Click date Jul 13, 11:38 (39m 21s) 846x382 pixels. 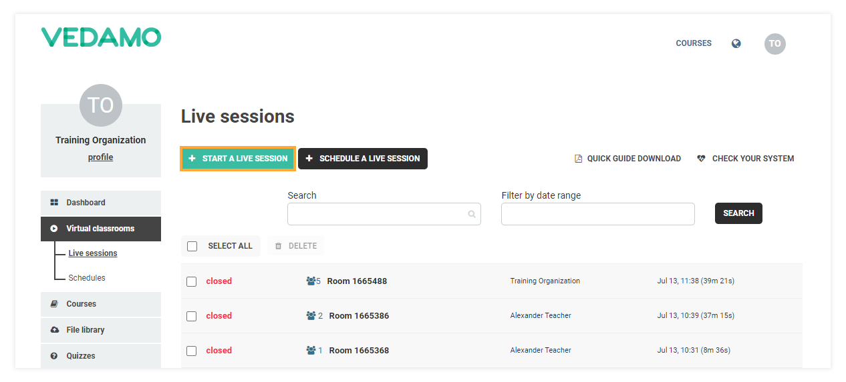pyautogui.click(x=696, y=281)
